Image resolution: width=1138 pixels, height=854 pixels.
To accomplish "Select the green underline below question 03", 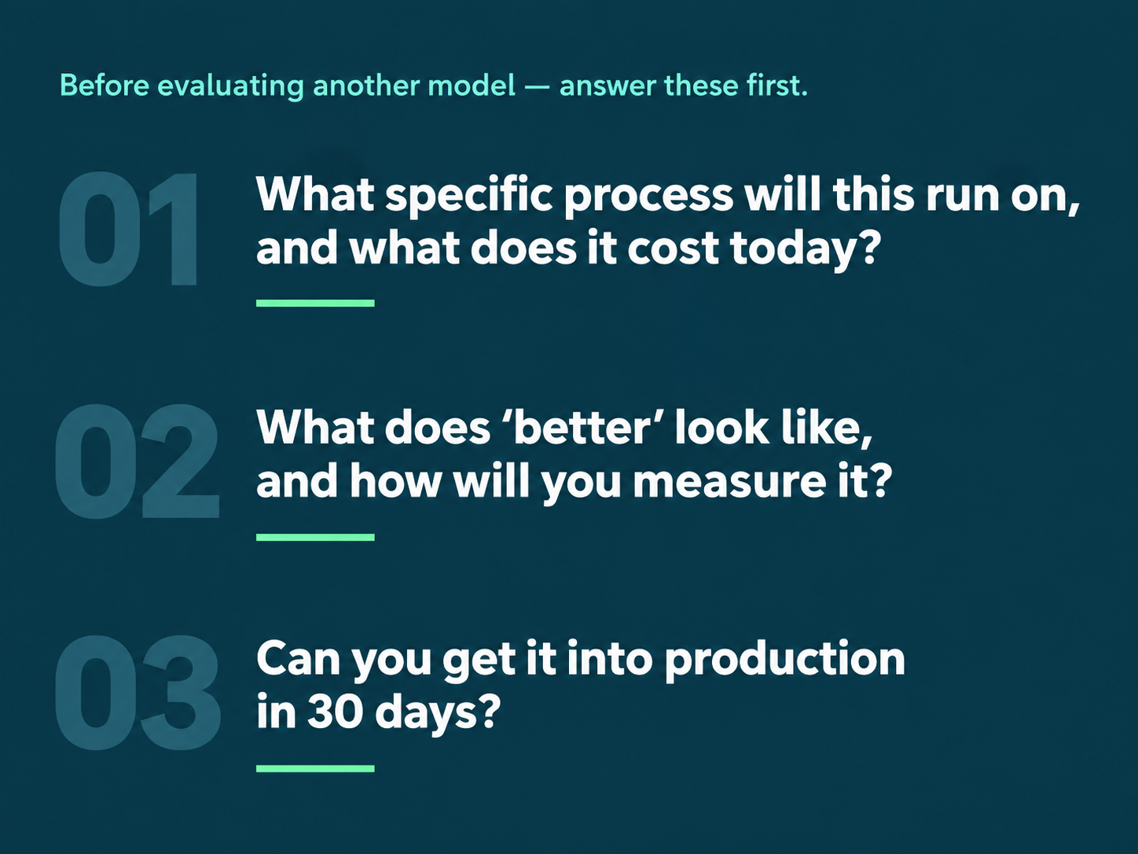I will coord(315,768).
